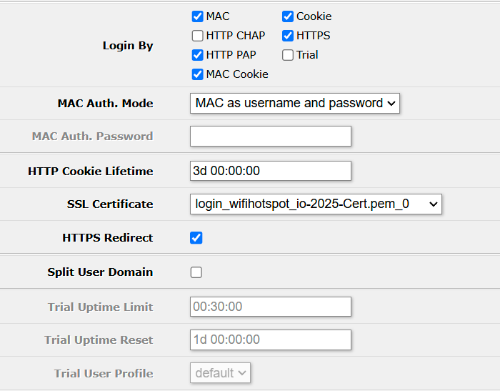This screenshot has height=391, width=500.
Task: Turn off the HTTPS Redirect checkbox
Action: point(196,238)
